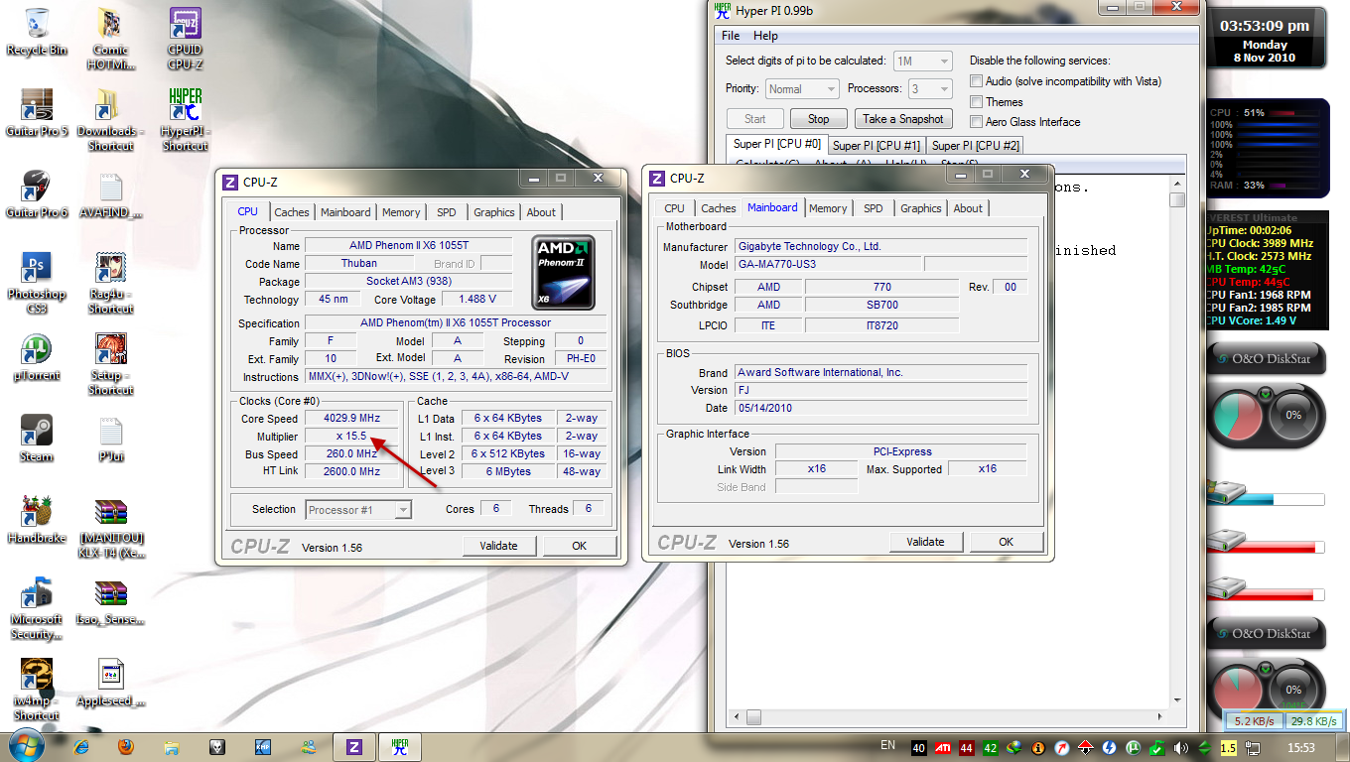Tick the Themes checkbox in Hyper PI
The height and width of the screenshot is (762, 1350).
click(x=977, y=101)
